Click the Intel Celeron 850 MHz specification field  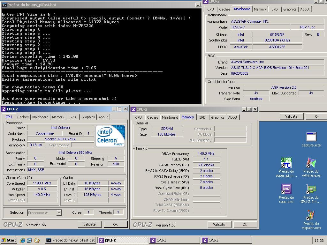(75, 153)
